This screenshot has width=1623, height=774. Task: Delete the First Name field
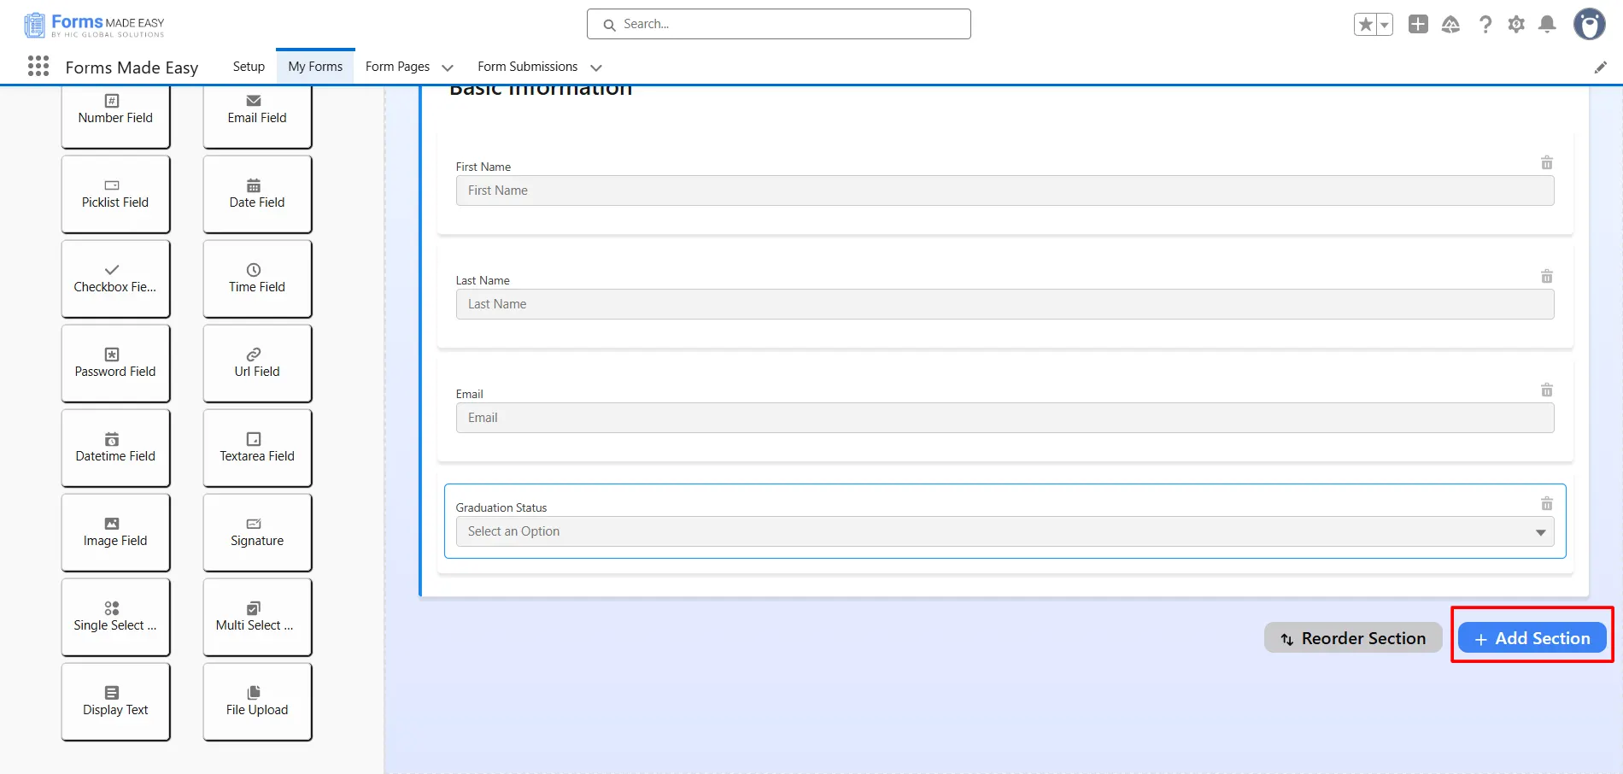pos(1546,163)
